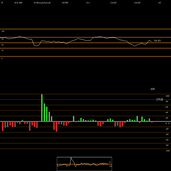Click the 54.35 RSI value label
This screenshot has height=171, width=171.
[157, 41]
